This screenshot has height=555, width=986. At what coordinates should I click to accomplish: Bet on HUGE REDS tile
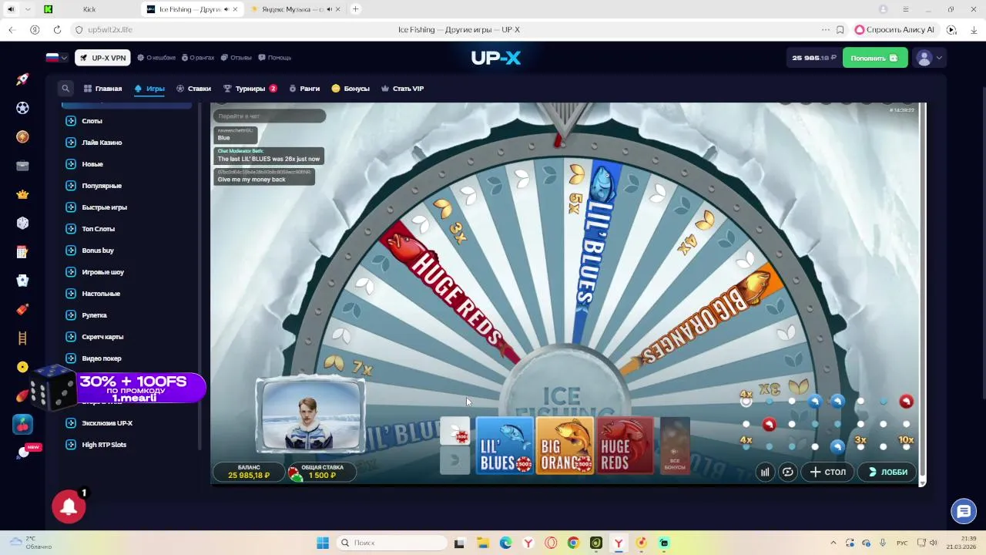point(625,446)
